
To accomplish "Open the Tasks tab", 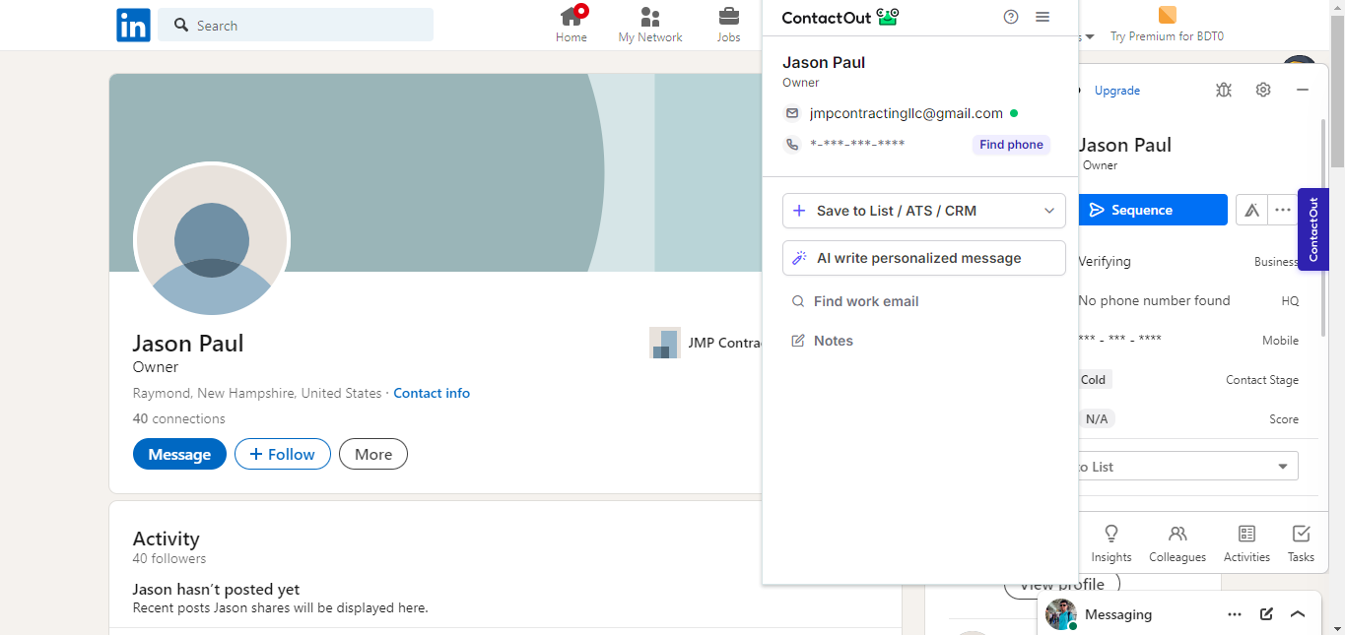I will coord(1301,543).
